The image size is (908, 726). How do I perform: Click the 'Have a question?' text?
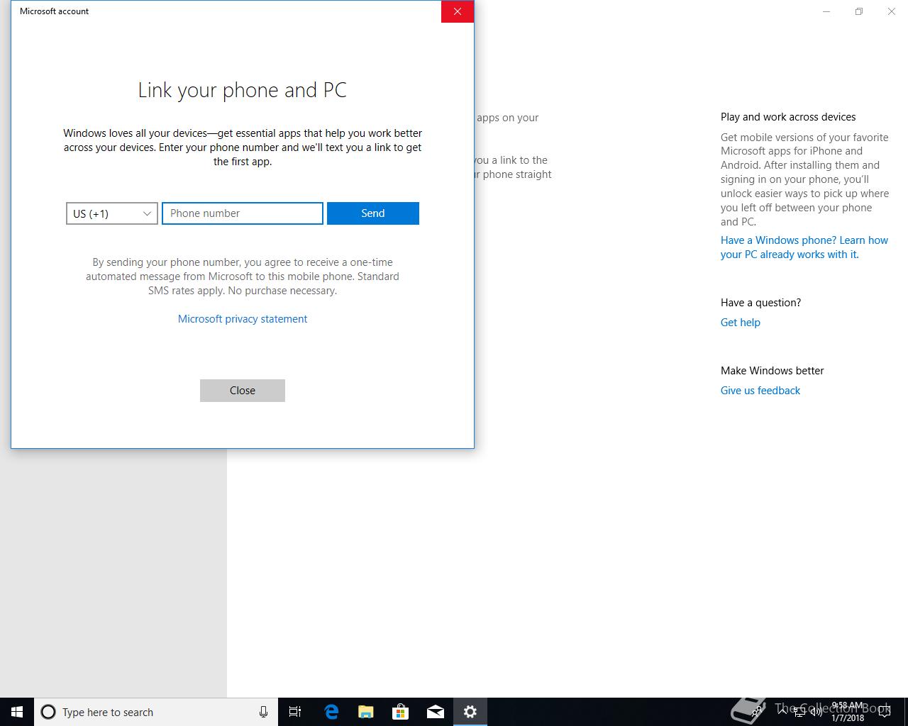click(x=760, y=303)
